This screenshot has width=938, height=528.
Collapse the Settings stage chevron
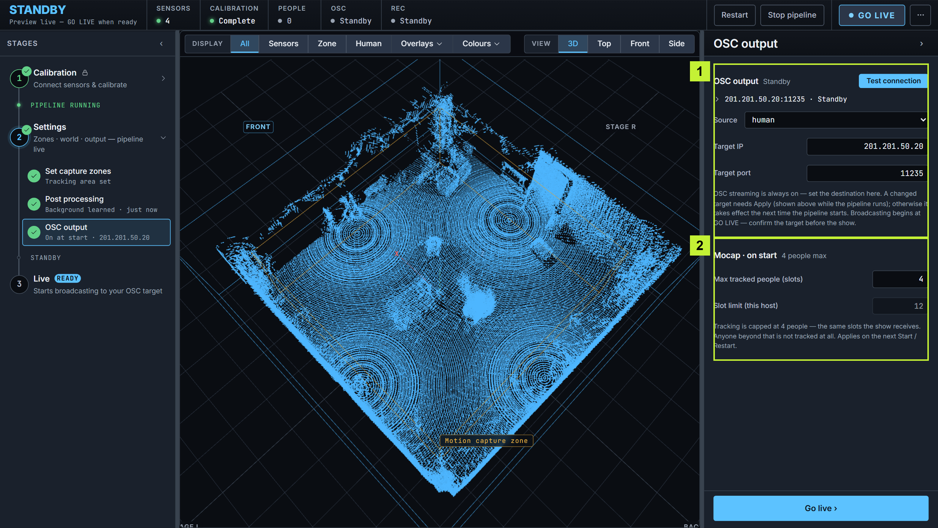(163, 138)
